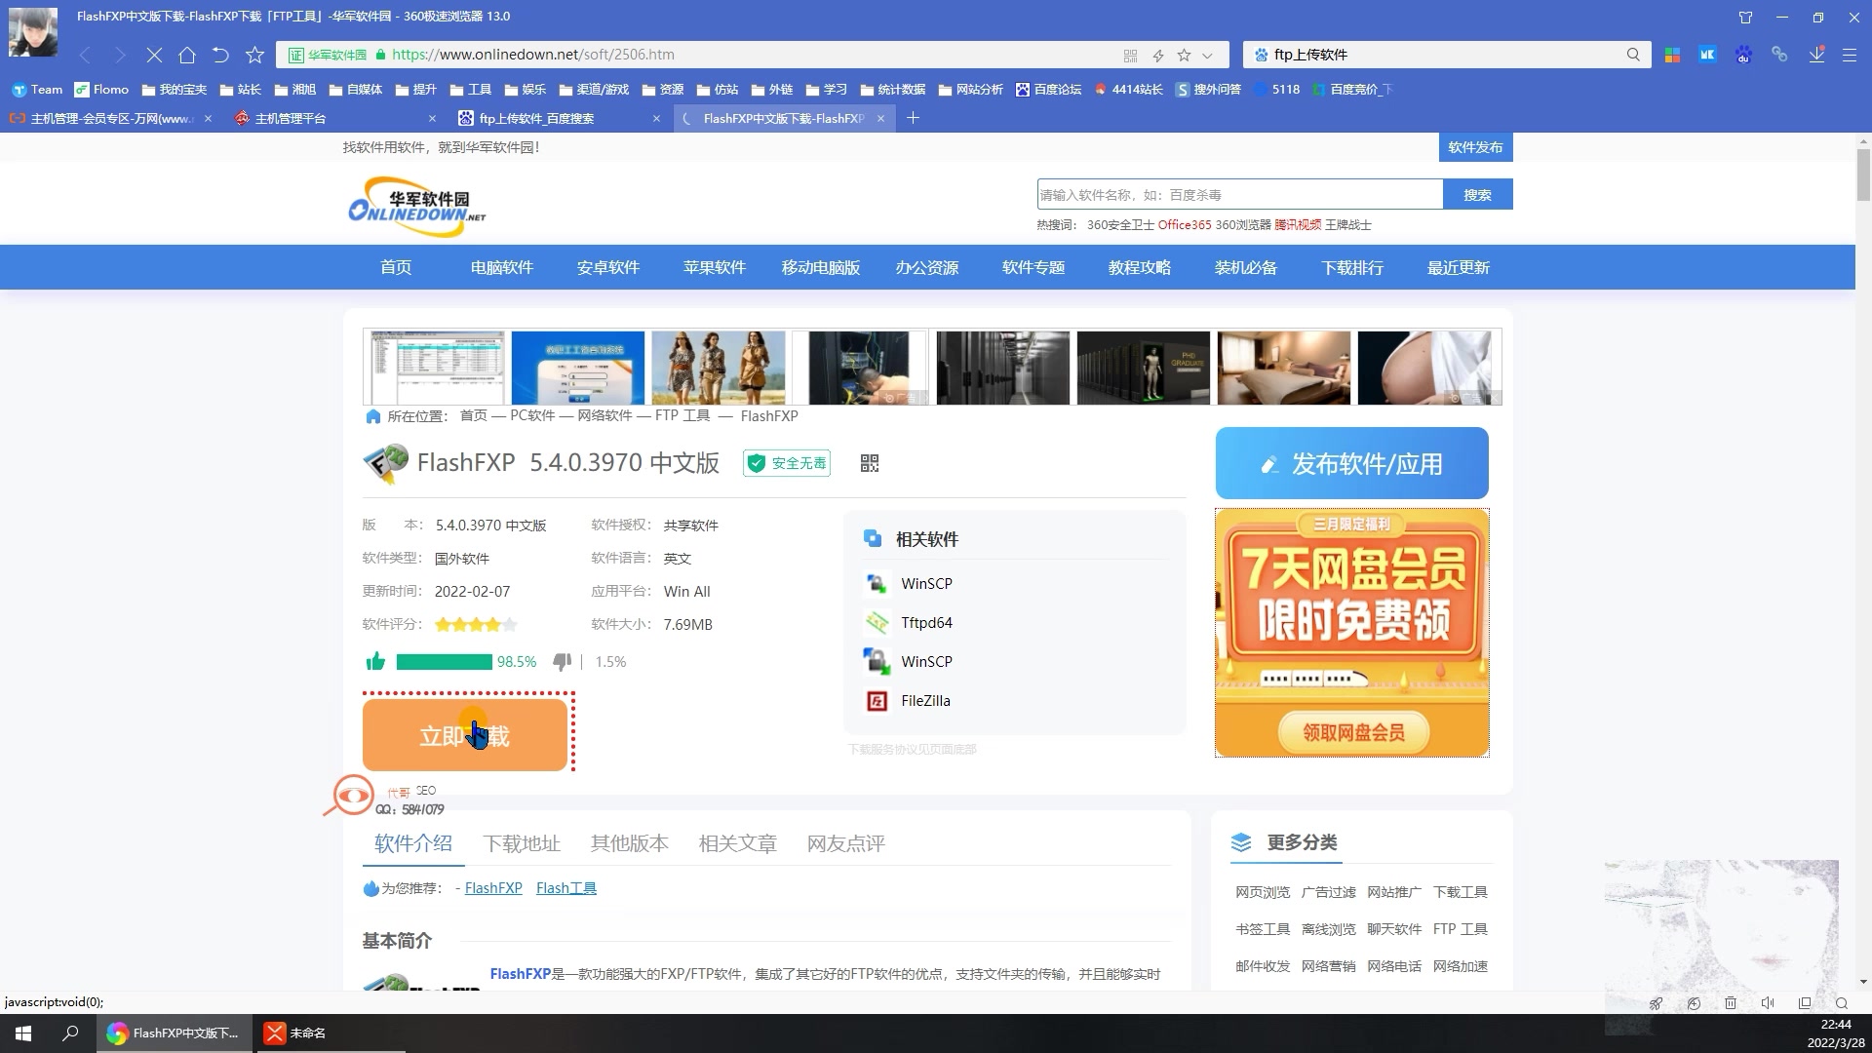Click the search magnifier in browser search box
This screenshot has height=1053, width=1872.
(x=1633, y=55)
